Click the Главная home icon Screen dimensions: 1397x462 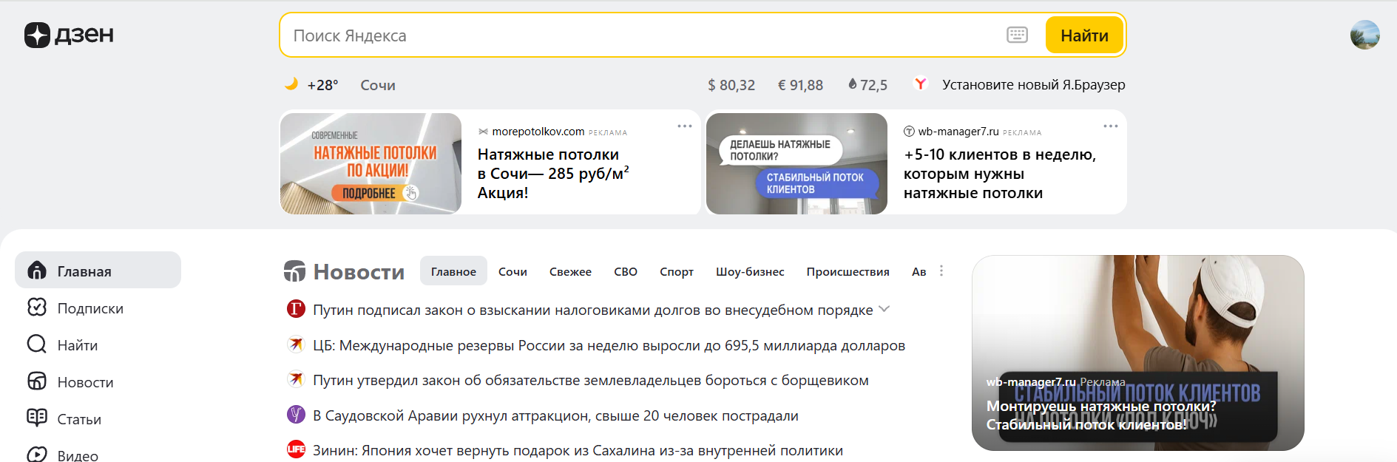[x=37, y=271]
